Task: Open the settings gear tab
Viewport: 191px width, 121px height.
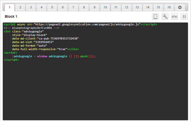Action: pyautogui.click(x=180, y=7)
